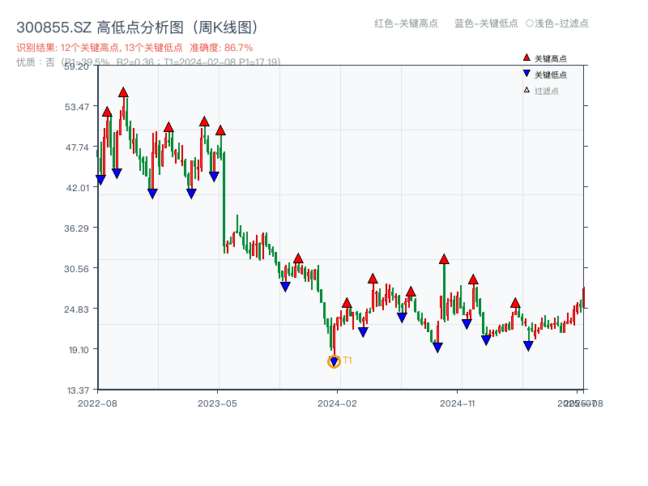Toggle 关键低点 text label in the legend
Screen dimensions: 648x486
point(550,75)
